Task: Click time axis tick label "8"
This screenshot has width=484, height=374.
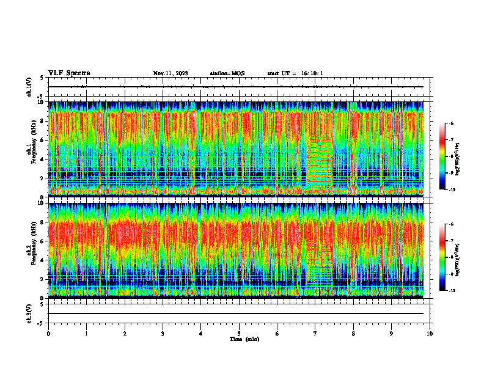Action: (353, 334)
